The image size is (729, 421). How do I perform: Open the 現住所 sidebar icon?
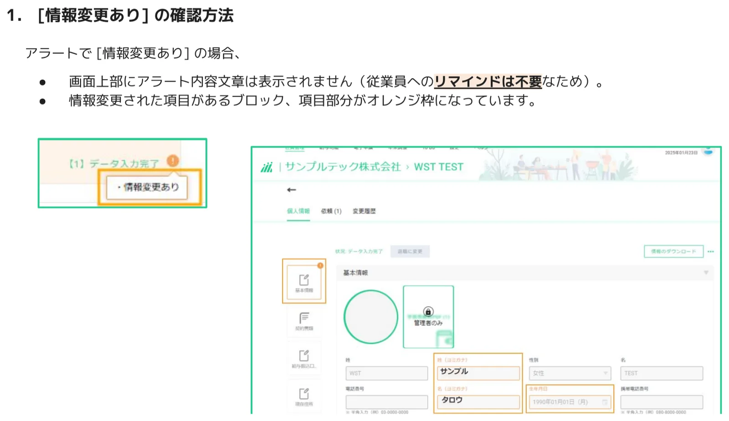click(304, 396)
